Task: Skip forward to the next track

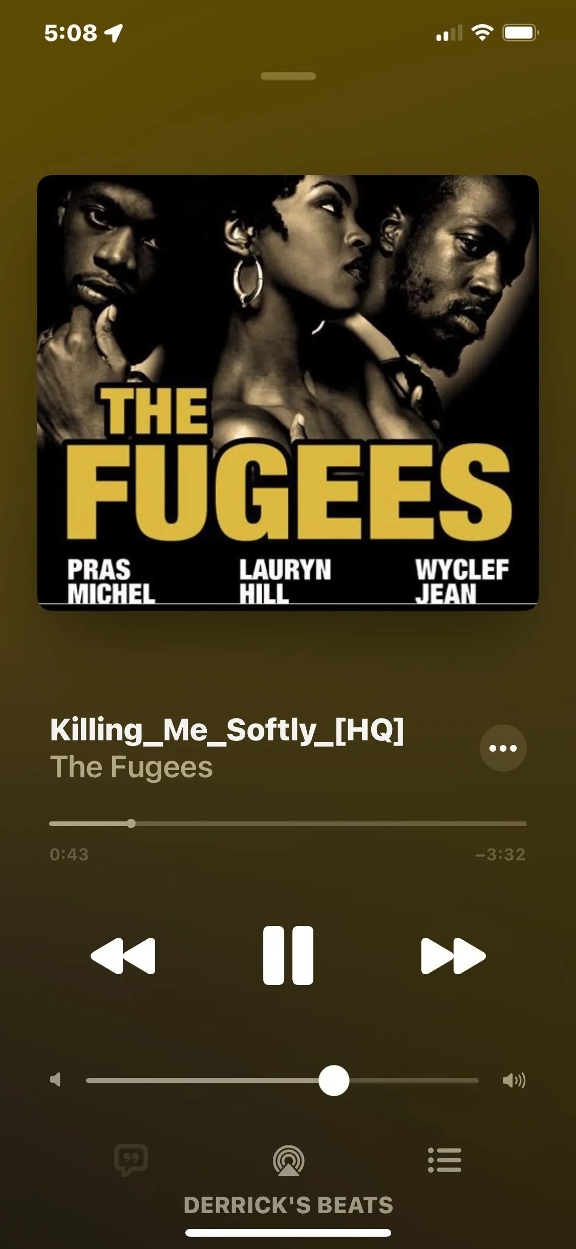Action: pyautogui.click(x=453, y=956)
